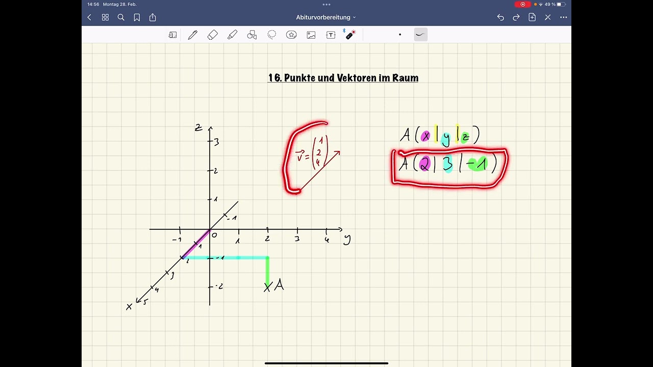Tap the A(x|y|z) handwritten label
Viewport: 653px width, 367px height.
(x=440, y=136)
